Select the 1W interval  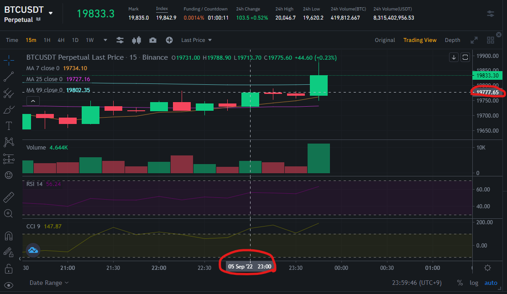coord(89,40)
